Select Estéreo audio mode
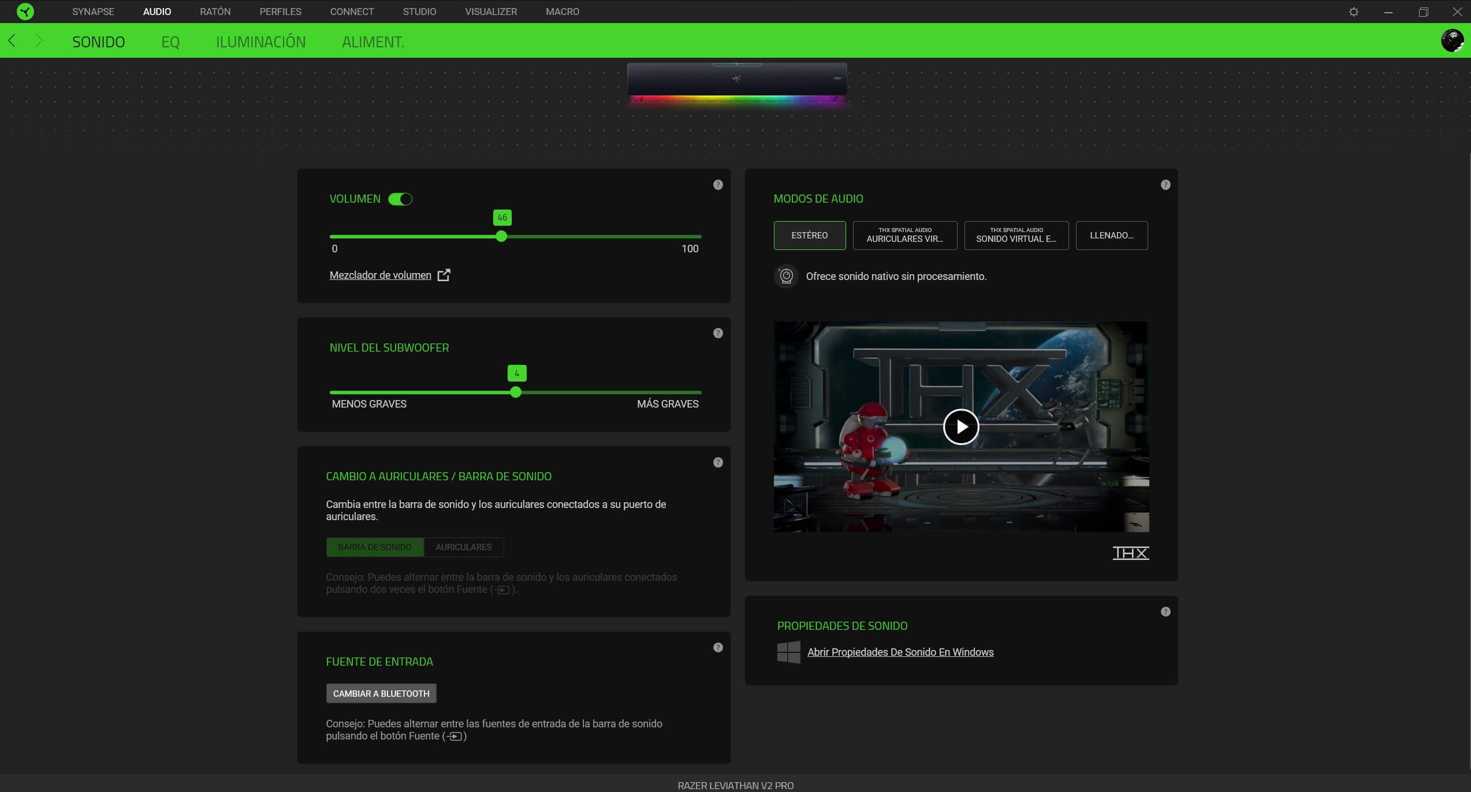The width and height of the screenshot is (1471, 792). 810,236
